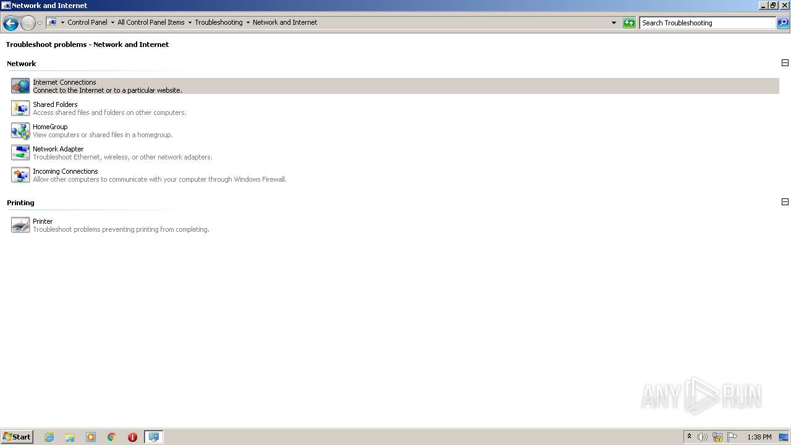This screenshot has height=445, width=791.
Task: Open address bar history dropdown
Action: point(614,23)
